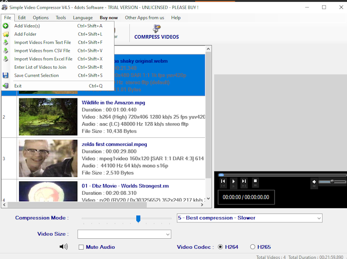Open the Tools menu
Screen dimensions: 347x259
pos(61,18)
